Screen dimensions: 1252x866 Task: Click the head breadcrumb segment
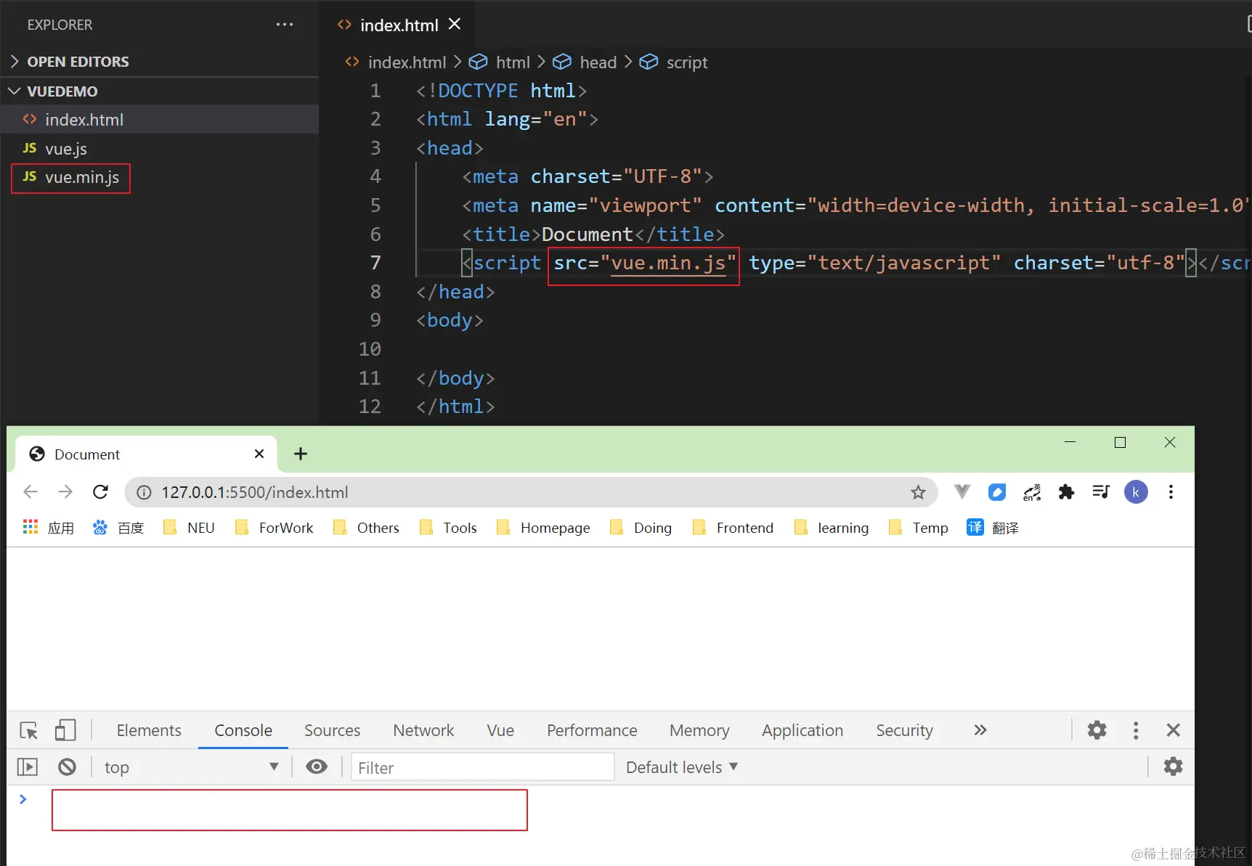point(598,62)
